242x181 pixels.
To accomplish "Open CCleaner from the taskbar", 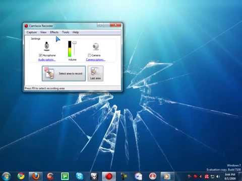I will (50, 176).
